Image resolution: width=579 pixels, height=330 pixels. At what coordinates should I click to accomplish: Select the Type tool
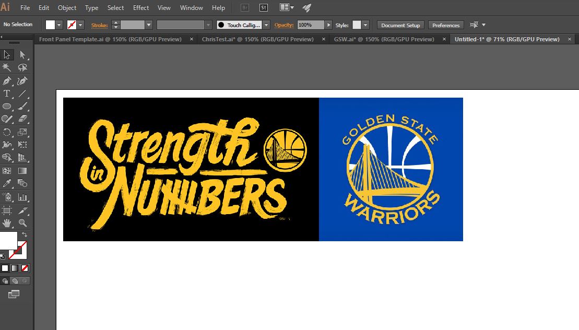tap(7, 93)
